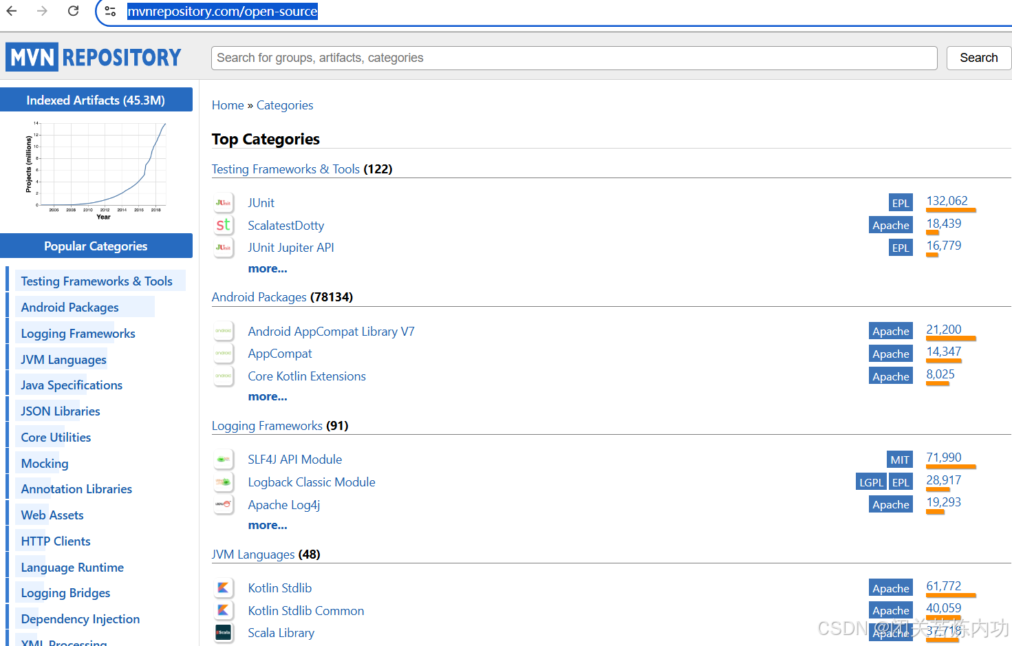The image size is (1012, 646).
Task: Open Android Packages (78134) heading link
Action: click(259, 297)
